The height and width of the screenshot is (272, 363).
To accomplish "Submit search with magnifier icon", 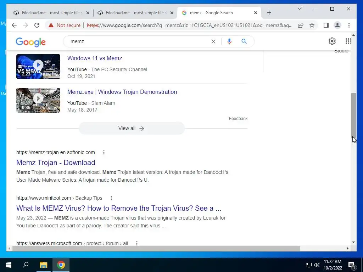I will click(x=244, y=41).
